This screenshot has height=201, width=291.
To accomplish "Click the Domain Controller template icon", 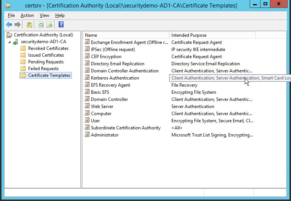I will coord(87,99).
